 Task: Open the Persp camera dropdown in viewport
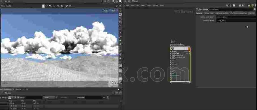[105, 10]
